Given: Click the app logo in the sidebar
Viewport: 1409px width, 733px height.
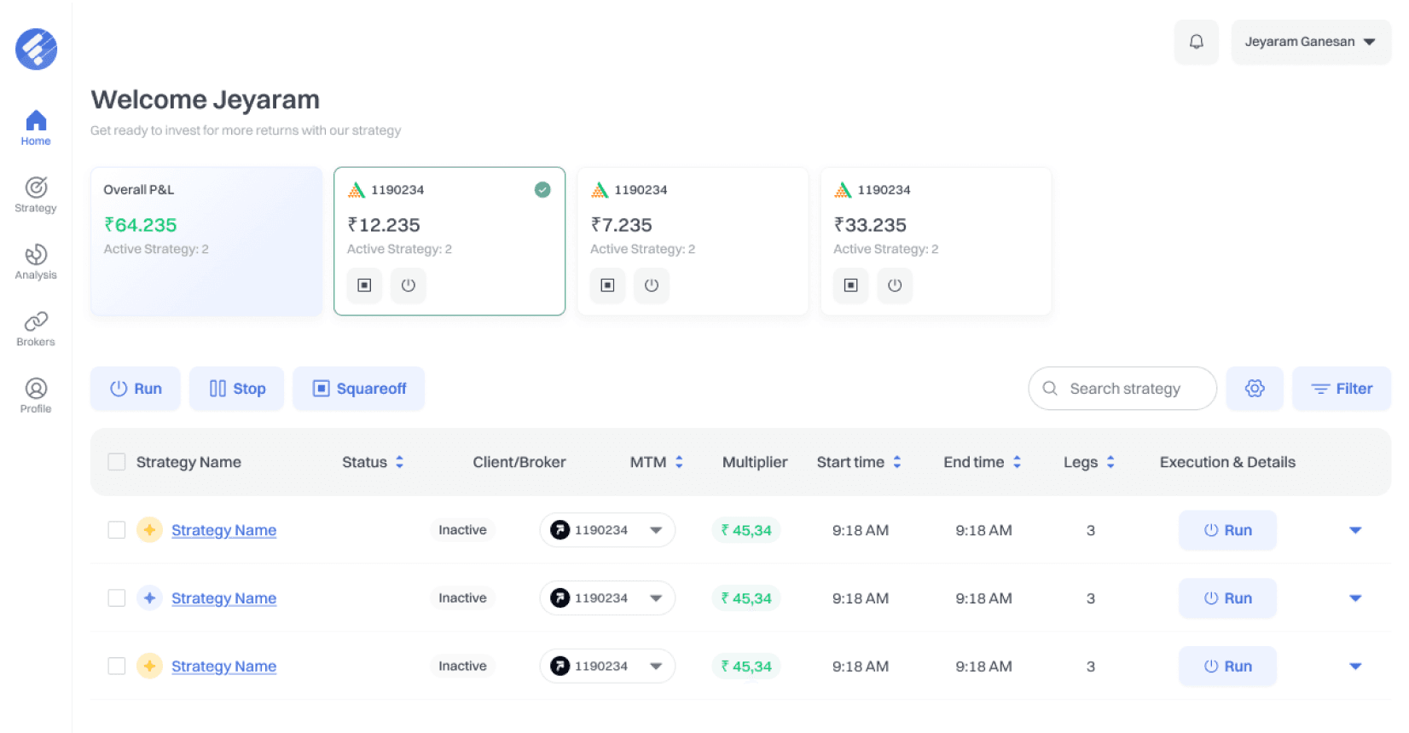Looking at the screenshot, I should (x=36, y=49).
